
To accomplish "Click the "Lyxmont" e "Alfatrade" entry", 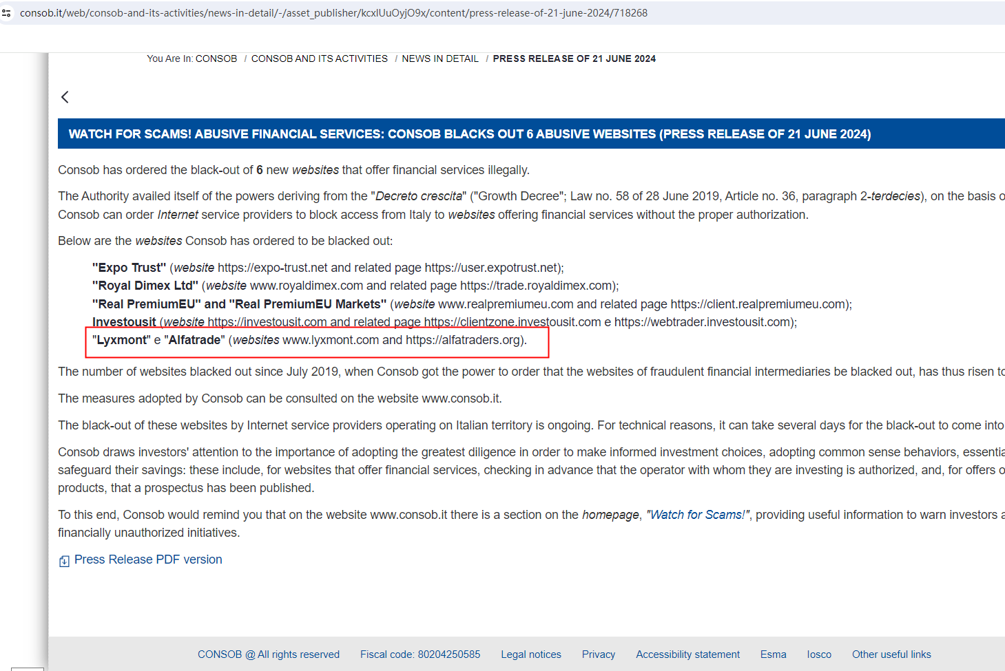I will click(309, 340).
